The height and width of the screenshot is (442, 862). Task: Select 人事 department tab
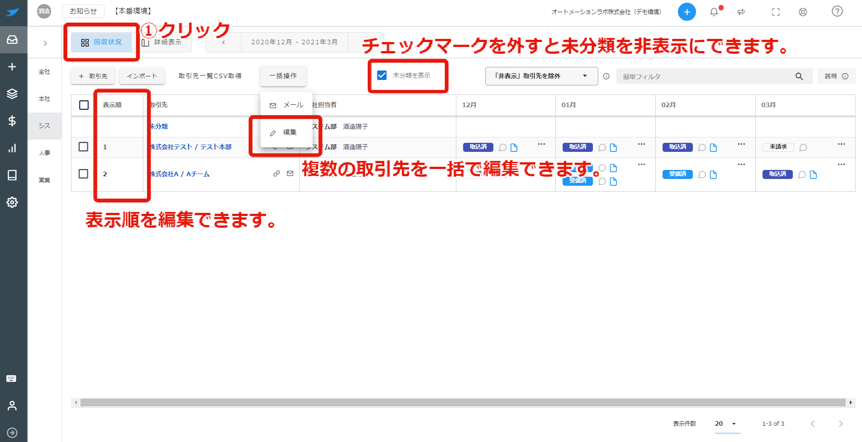point(44,153)
